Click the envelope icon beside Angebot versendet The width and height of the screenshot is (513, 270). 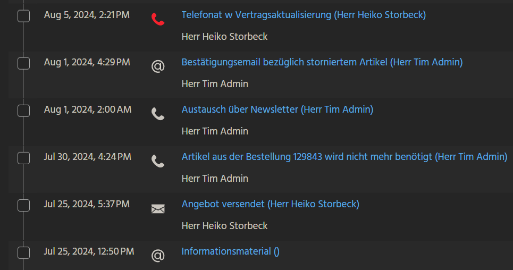pos(158,209)
